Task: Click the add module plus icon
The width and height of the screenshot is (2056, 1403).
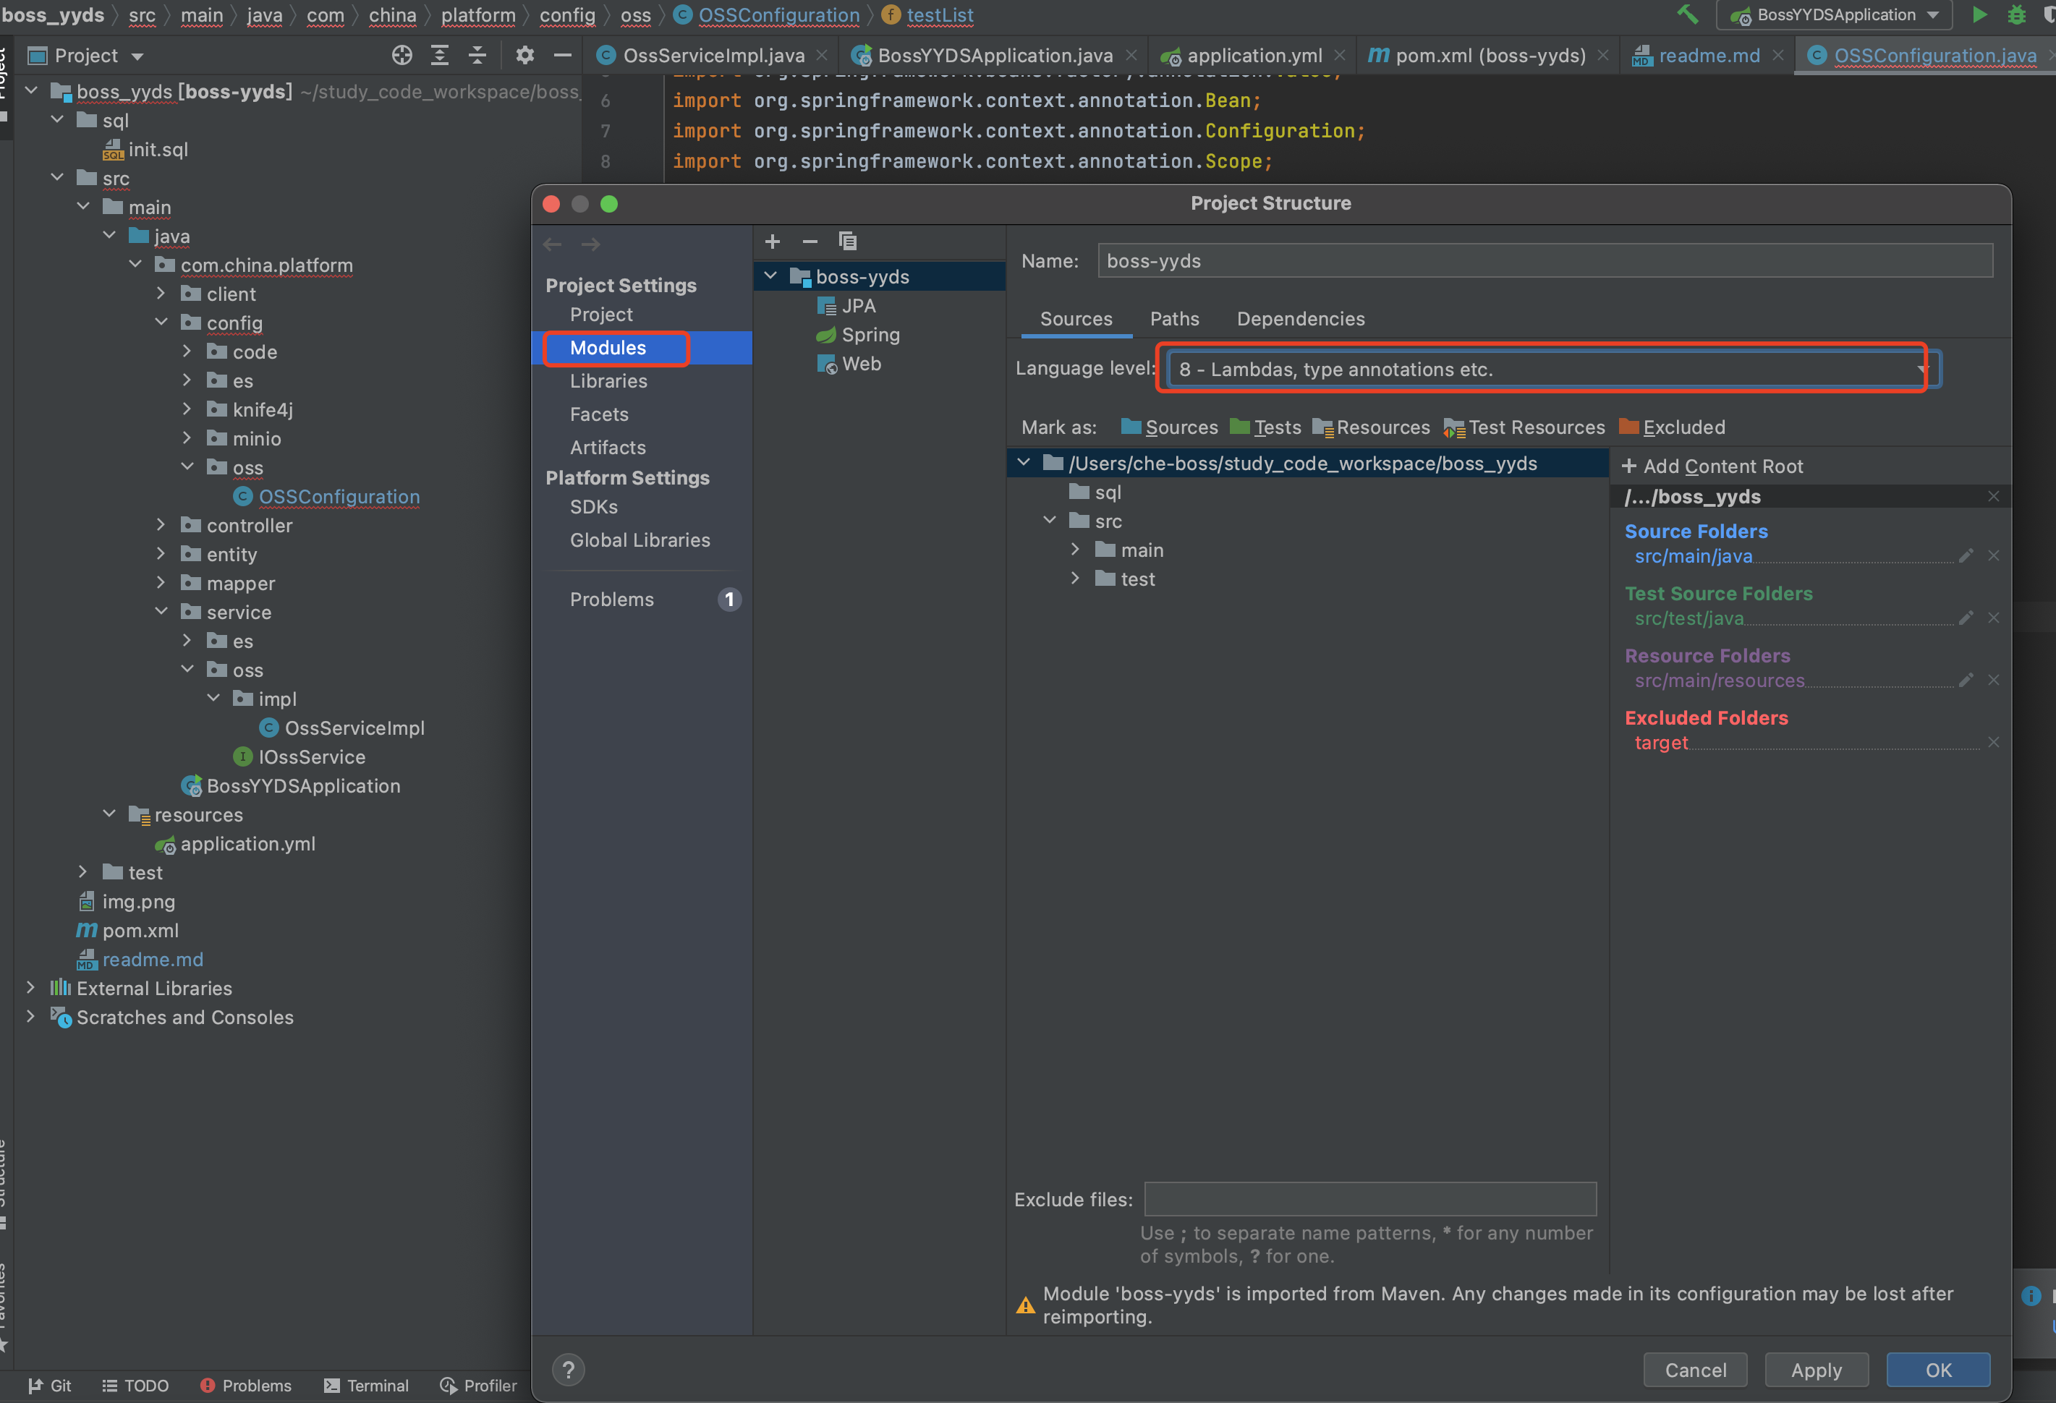Action: [773, 242]
